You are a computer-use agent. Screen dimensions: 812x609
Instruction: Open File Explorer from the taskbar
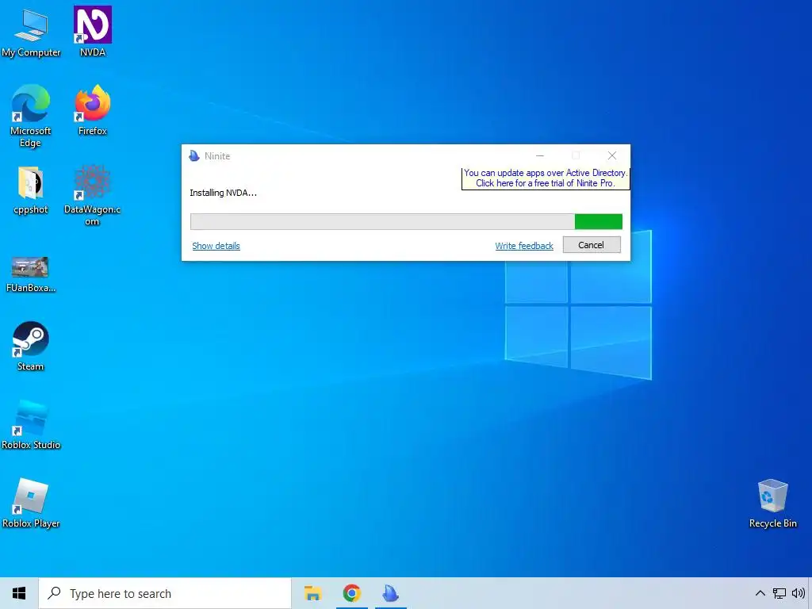(x=312, y=593)
